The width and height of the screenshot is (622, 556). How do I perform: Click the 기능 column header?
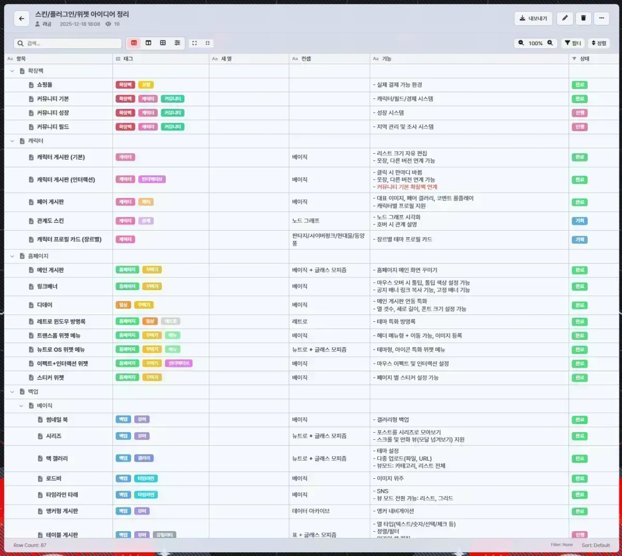pyautogui.click(x=469, y=59)
